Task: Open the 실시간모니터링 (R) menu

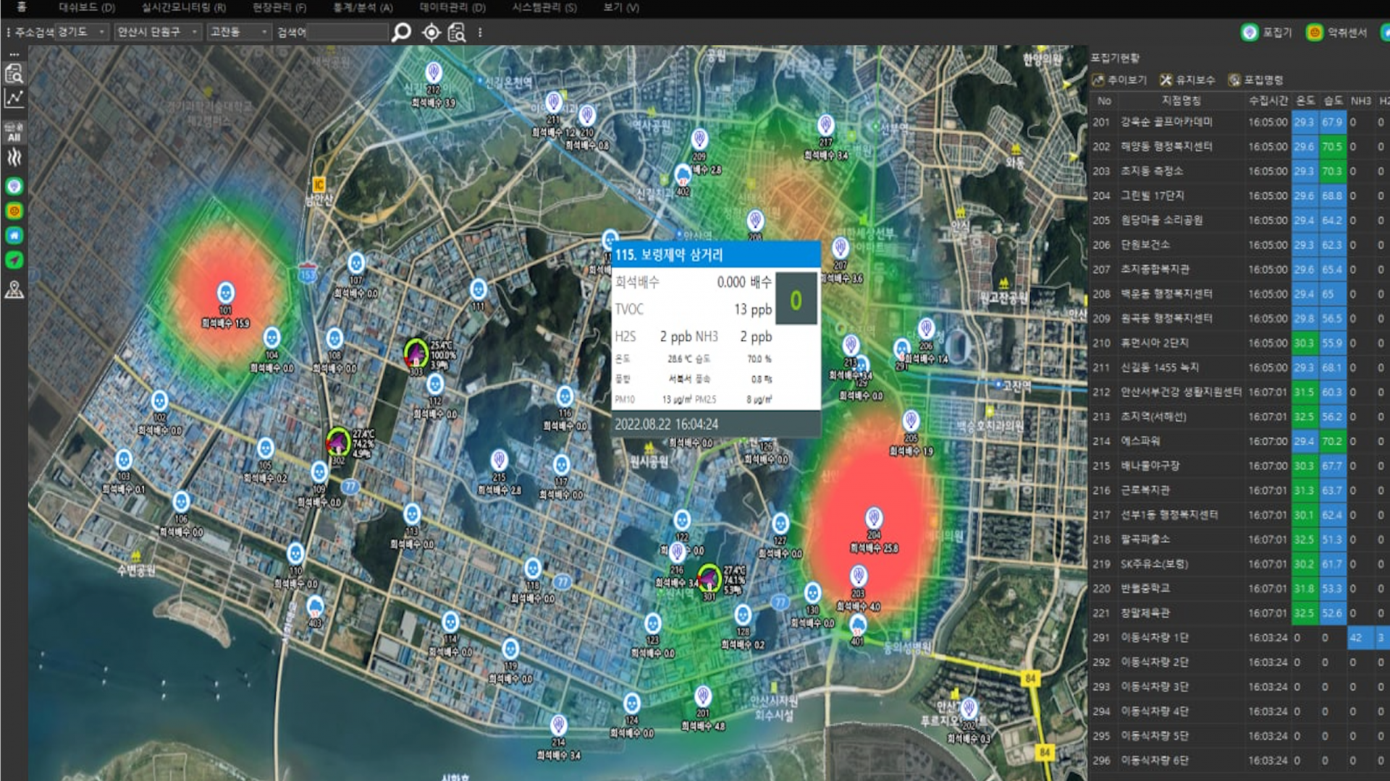Action: click(x=184, y=7)
